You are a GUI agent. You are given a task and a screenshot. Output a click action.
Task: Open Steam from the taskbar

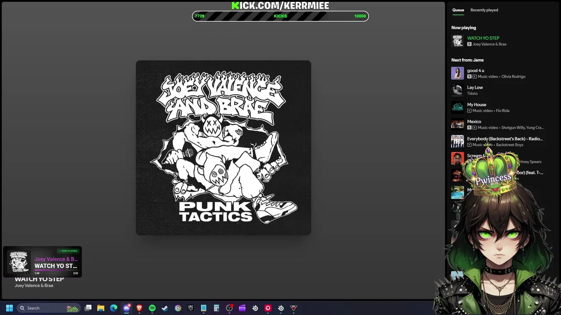(165, 308)
